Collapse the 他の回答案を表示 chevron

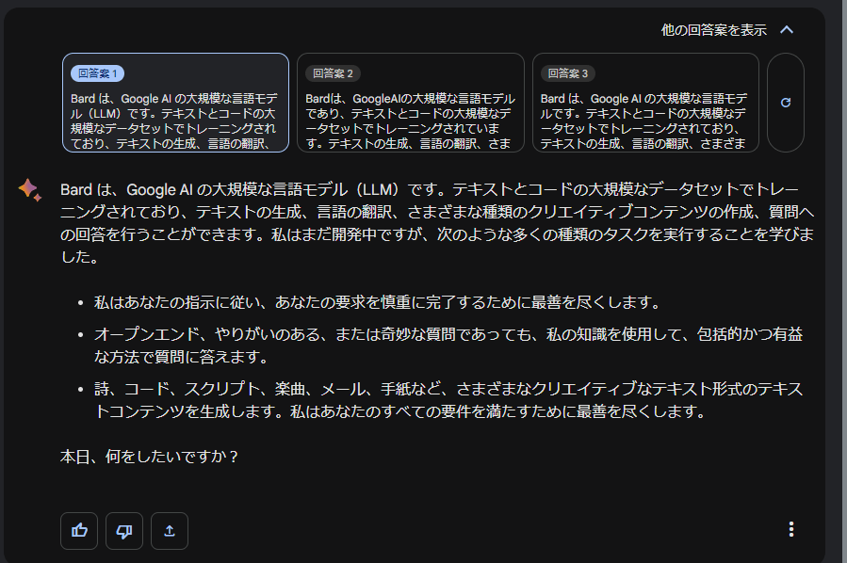click(x=787, y=30)
